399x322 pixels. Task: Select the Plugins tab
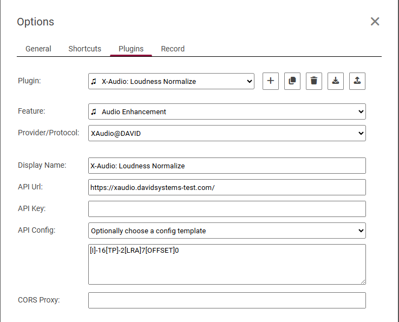coord(131,49)
